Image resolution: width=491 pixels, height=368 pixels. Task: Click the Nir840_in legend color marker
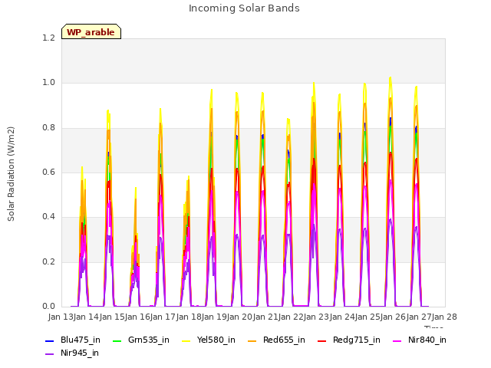(397, 340)
